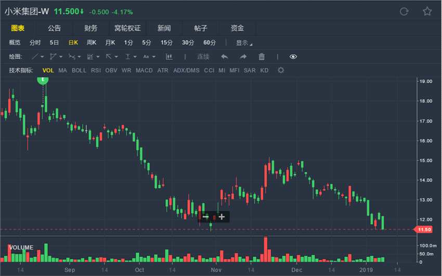Expand the range marker dropdown arrow
The height and width of the screenshot is (276, 442).
tap(135, 57)
